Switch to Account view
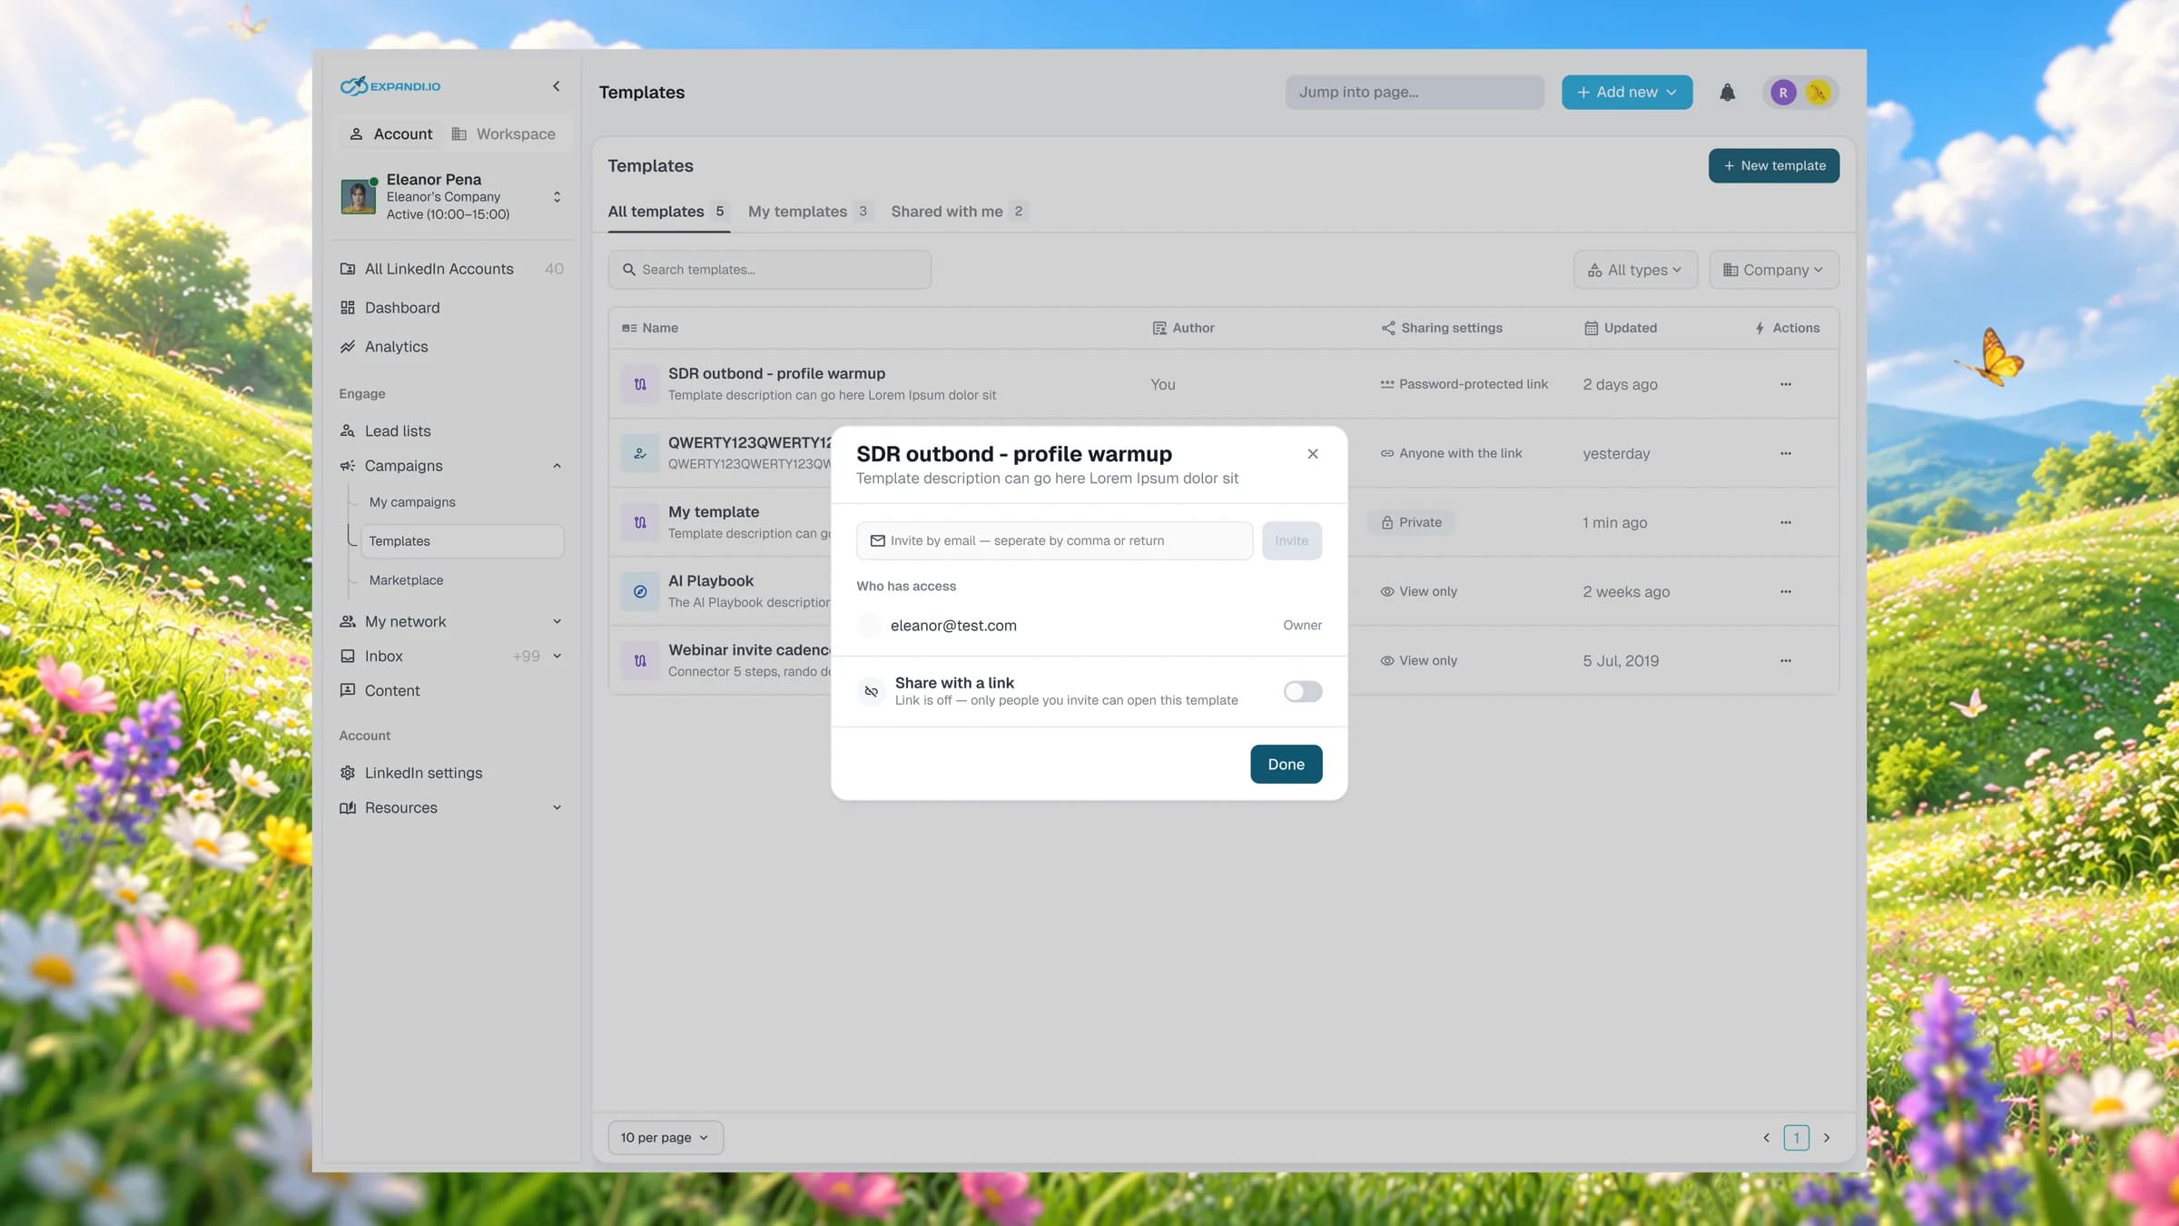The height and width of the screenshot is (1226, 2179). point(391,134)
